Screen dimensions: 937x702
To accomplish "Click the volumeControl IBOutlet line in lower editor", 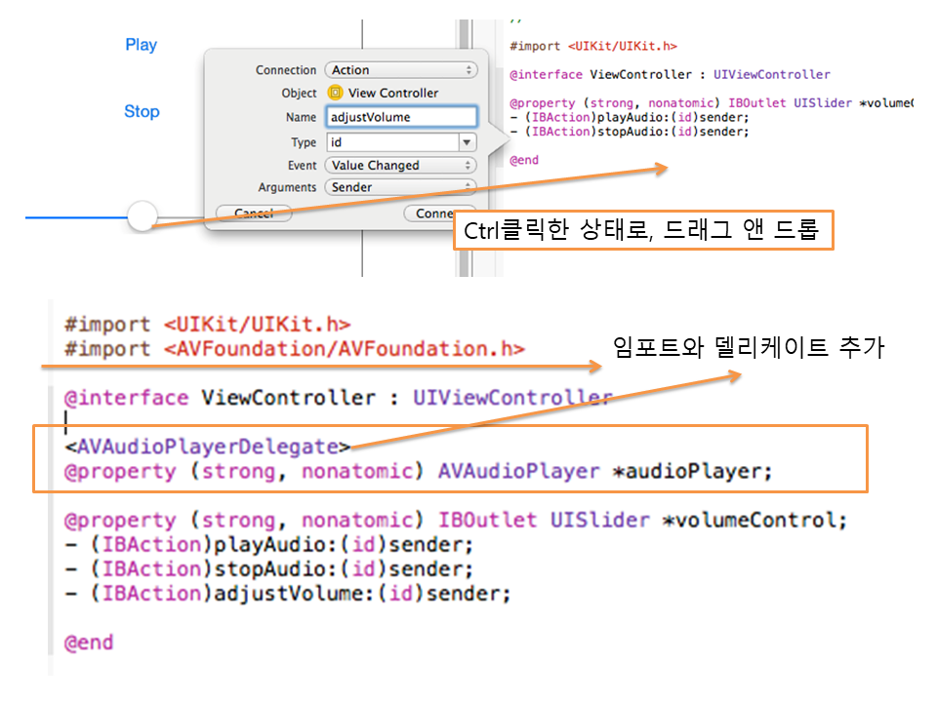I will pos(450,520).
